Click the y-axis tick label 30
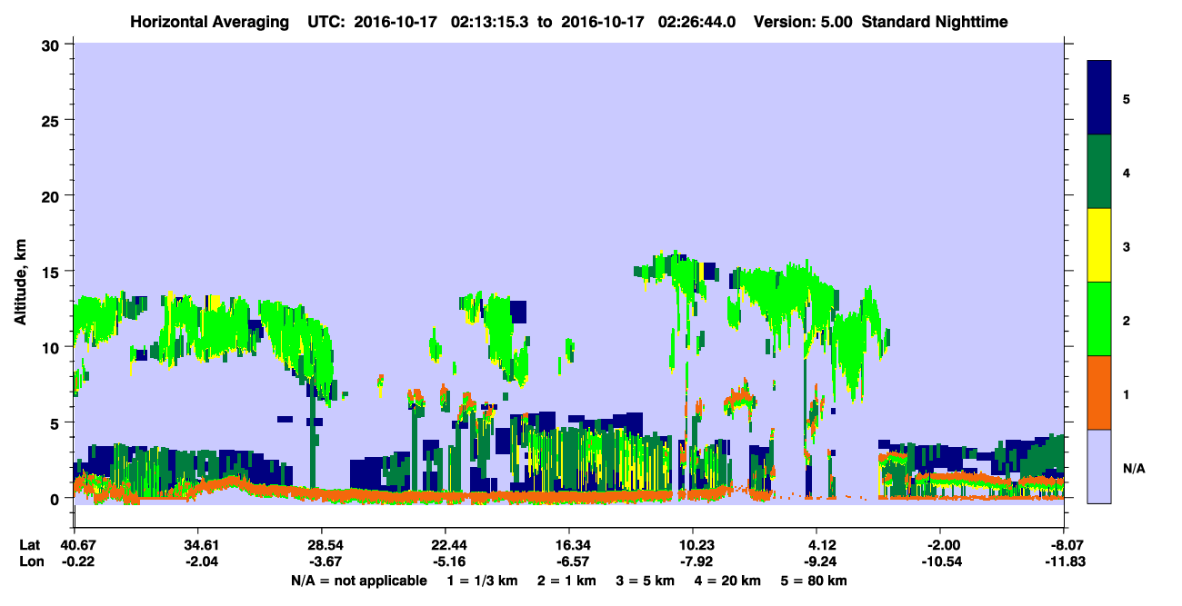1182x606 pixels. (x=53, y=44)
